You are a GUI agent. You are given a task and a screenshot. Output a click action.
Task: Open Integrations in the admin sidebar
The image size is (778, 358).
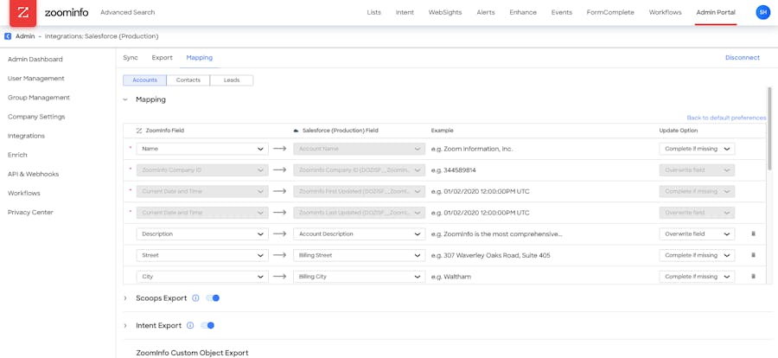[26, 136]
